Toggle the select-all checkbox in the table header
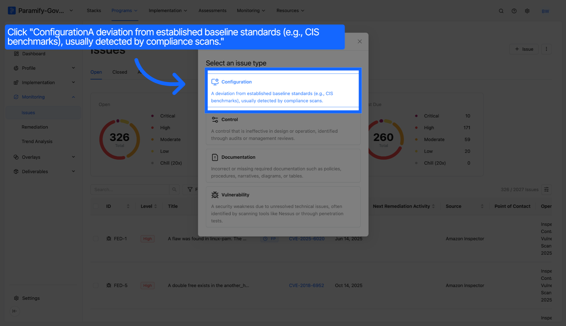Screen dimensions: 566x326 96,206
